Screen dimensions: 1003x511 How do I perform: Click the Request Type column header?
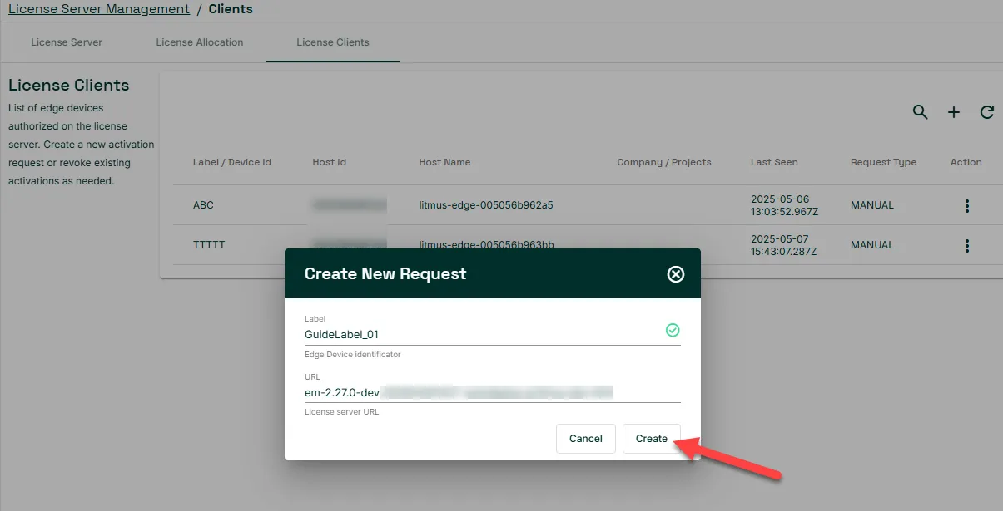(x=883, y=162)
